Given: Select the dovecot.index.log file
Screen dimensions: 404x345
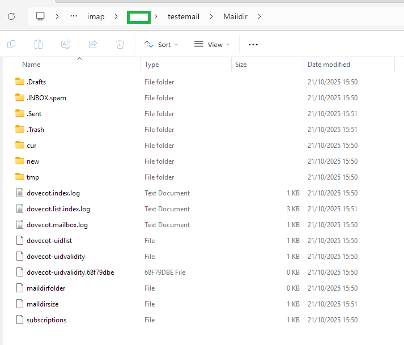Looking at the screenshot, I should tap(53, 193).
